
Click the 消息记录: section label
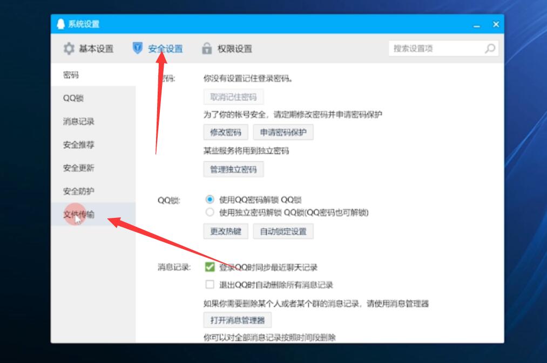pyautogui.click(x=174, y=267)
